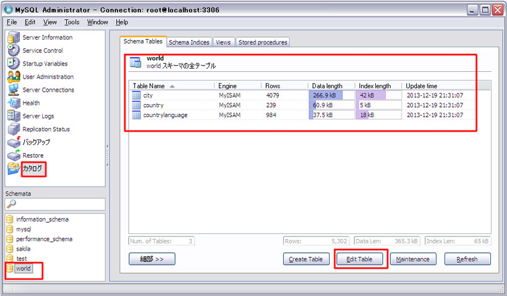Select Server Connections monitor icon
Screen dimensions: 507x296
point(14,90)
